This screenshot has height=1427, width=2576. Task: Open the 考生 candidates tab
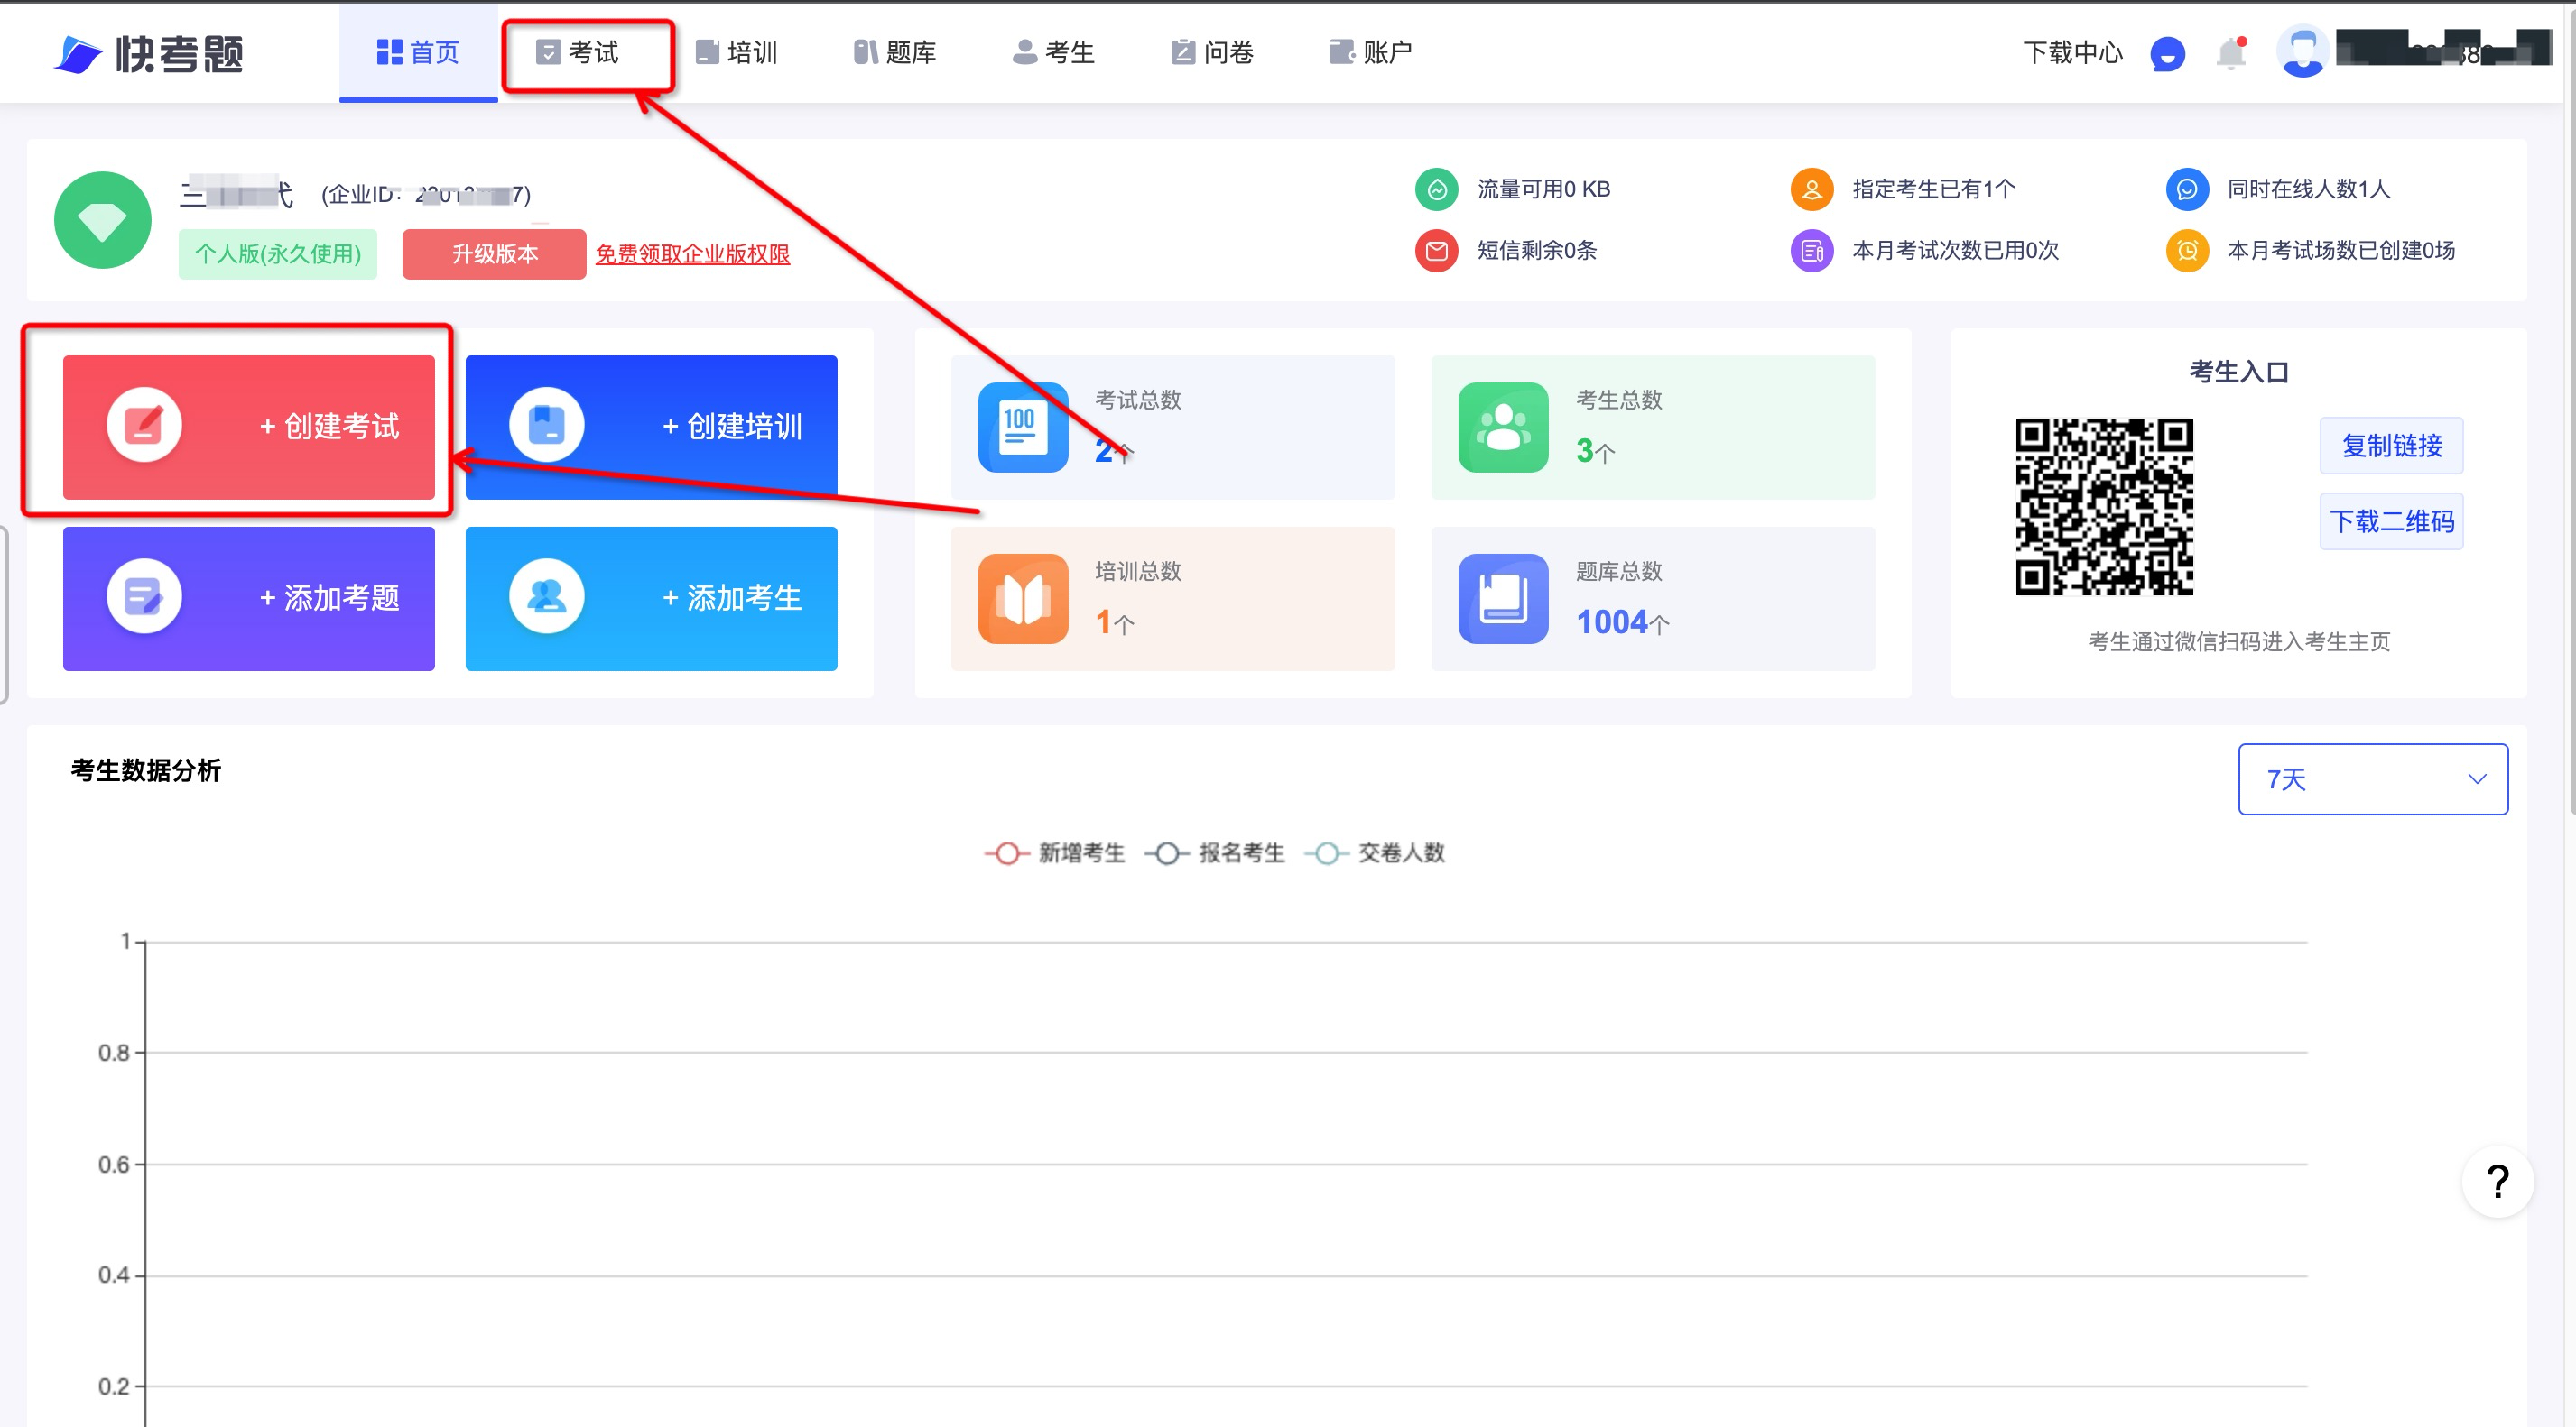click(x=1054, y=52)
